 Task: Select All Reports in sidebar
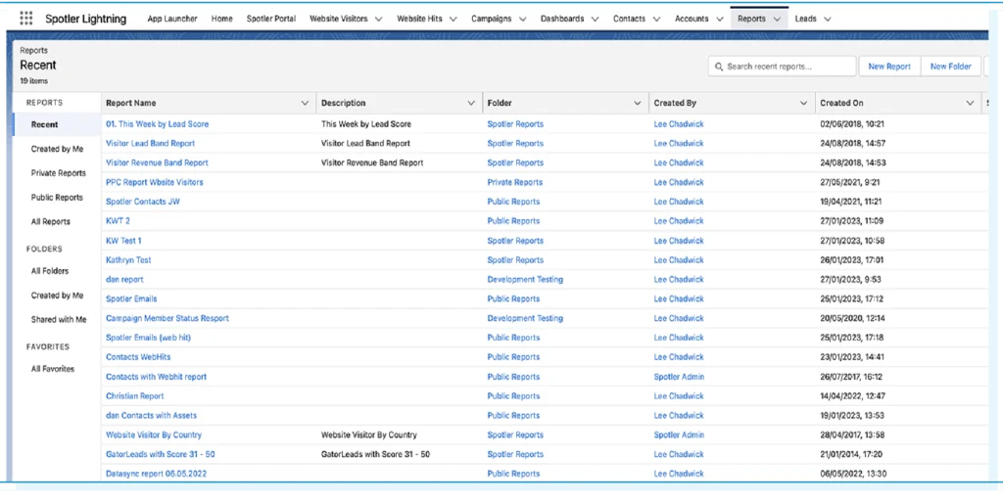(x=51, y=222)
